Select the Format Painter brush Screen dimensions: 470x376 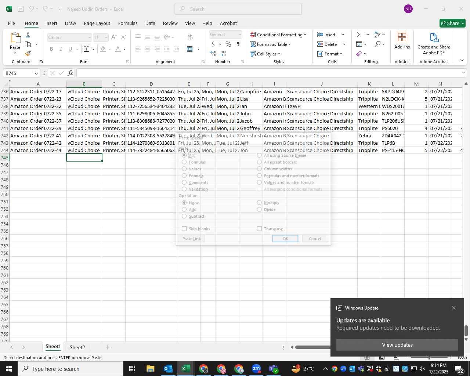(x=28, y=53)
